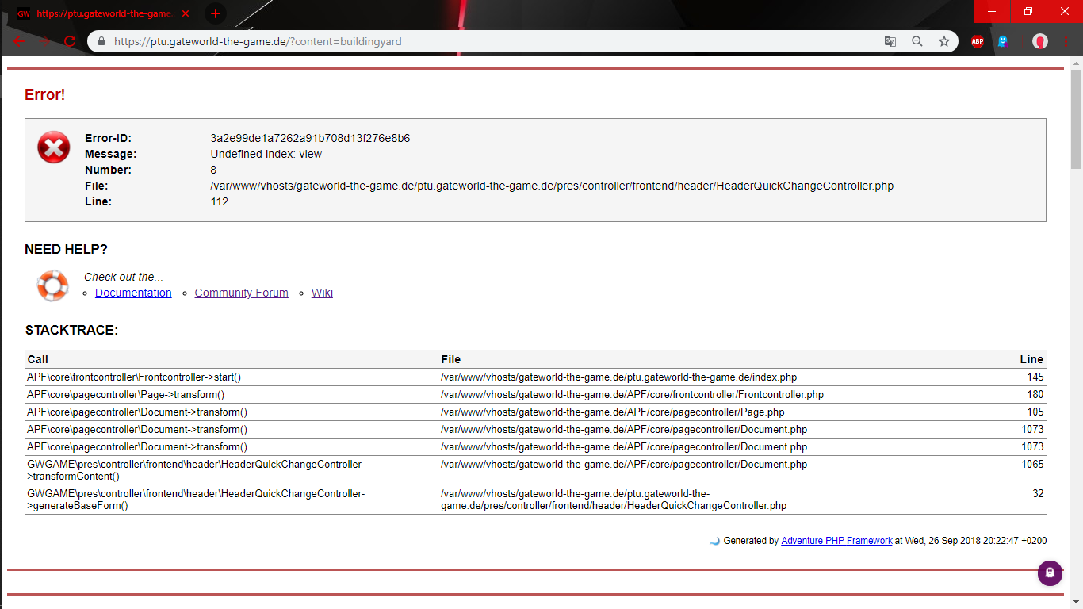Bookmark this page with the star icon
The width and height of the screenshot is (1083, 609).
coord(944,41)
